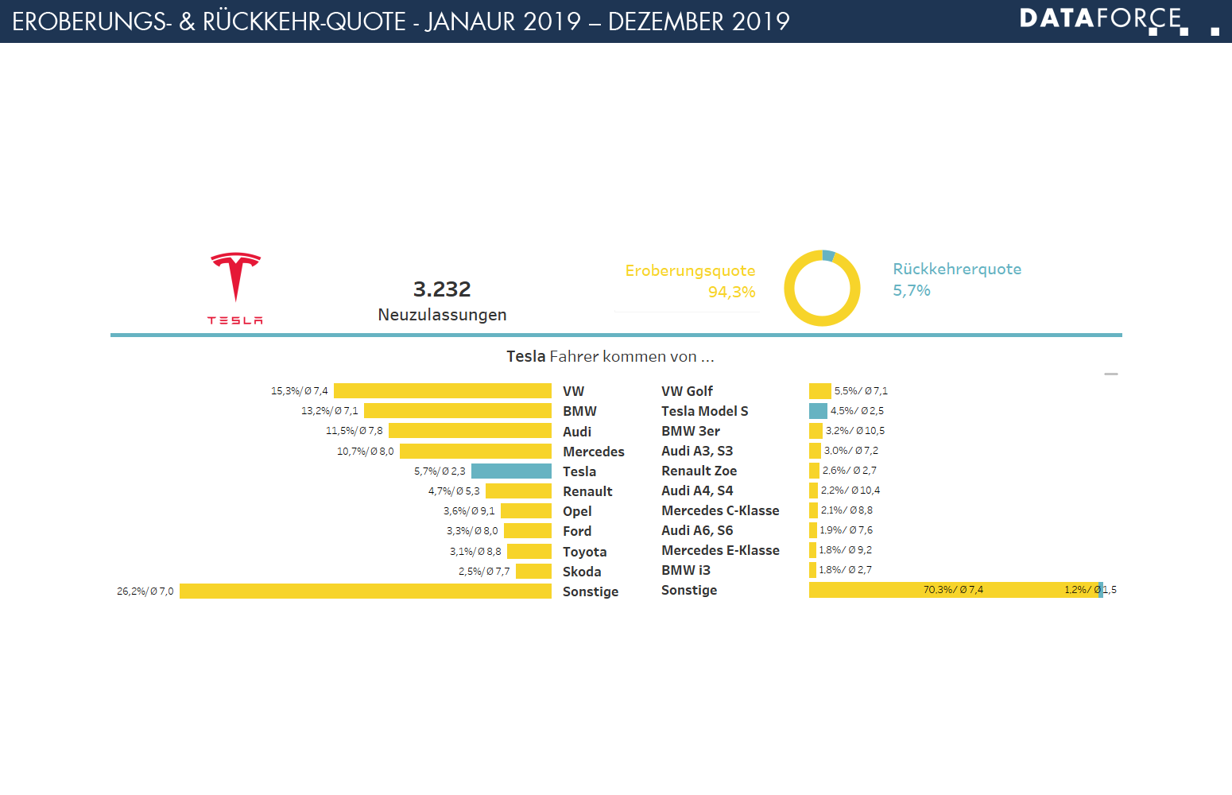Screen dimensions: 1232x795
Task: Click the value '5,7%' under Rückkehrerquote
Action: pyautogui.click(x=911, y=290)
